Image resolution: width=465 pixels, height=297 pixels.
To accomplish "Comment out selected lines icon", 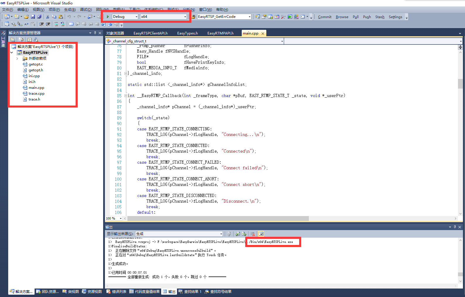I will 56,24.
